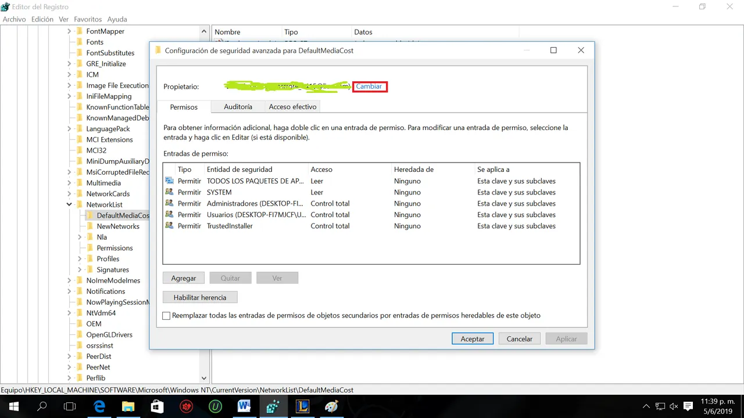
Task: Click the Fonts folder icon in tree
Action: click(80, 42)
